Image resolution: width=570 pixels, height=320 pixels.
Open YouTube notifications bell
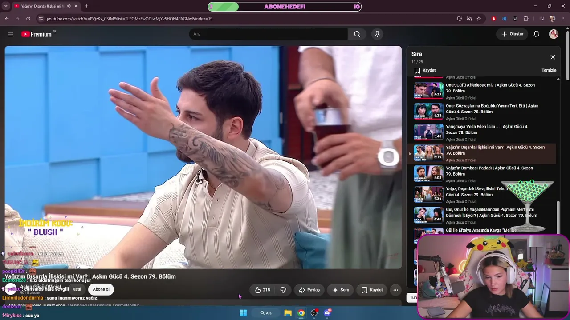[537, 34]
